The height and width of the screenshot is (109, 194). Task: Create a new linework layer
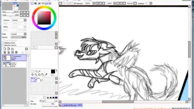pyautogui.click(x=8, y=49)
